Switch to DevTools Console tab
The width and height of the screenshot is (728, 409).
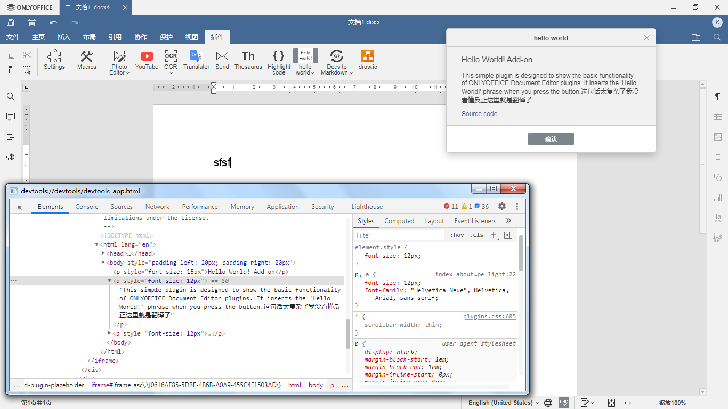[87, 207]
